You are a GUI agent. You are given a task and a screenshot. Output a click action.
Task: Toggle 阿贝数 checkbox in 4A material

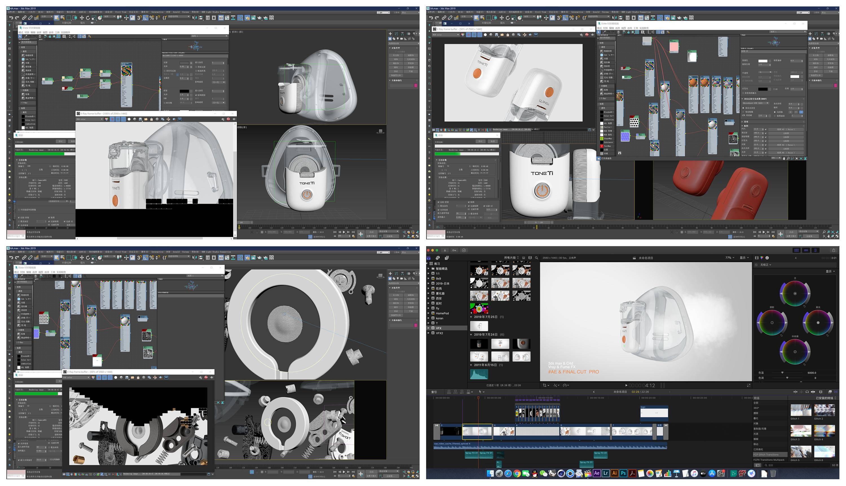click(165, 103)
